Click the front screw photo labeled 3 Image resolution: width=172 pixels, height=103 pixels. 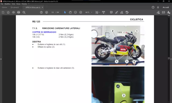click(x=118, y=85)
